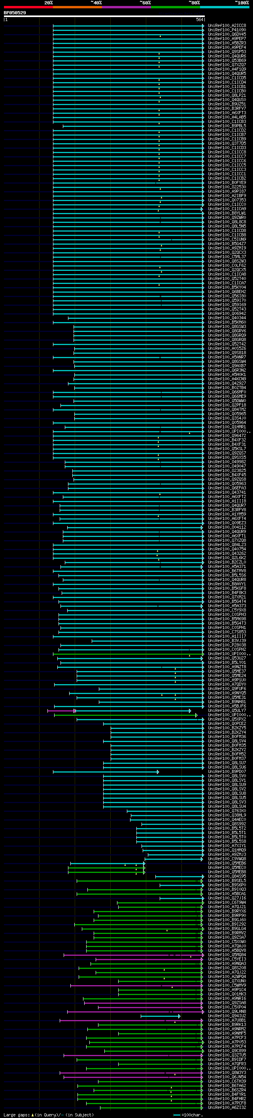The height and width of the screenshot is (1118, 253).
Task: Select the BP050529 query name
Action: [x=15, y=13]
